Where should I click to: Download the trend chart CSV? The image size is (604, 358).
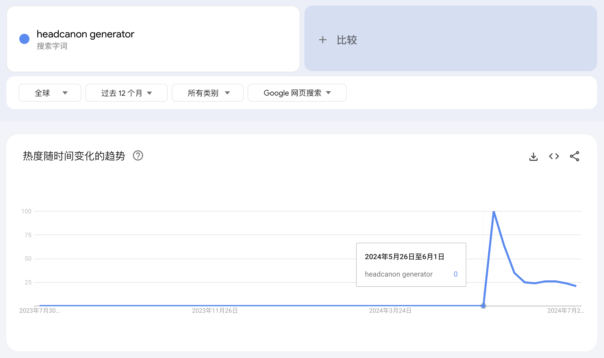click(533, 156)
